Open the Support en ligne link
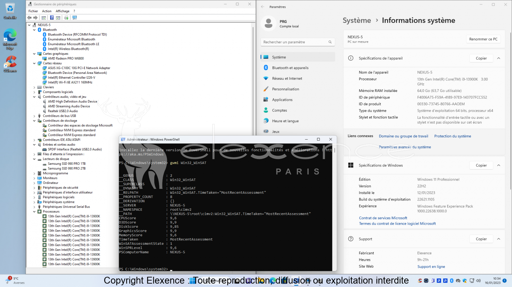512x287 pixels. pos(431,267)
